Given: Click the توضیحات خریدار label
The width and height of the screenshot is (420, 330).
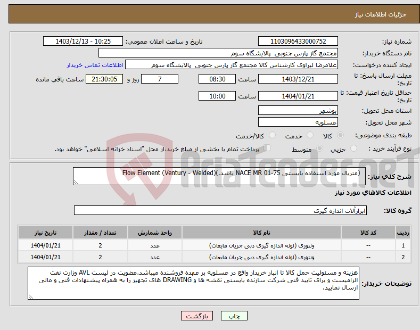Looking at the screenshot, I should [386, 283].
